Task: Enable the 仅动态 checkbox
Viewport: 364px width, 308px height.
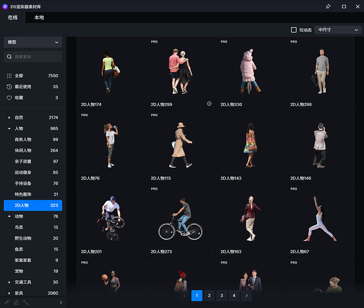Action: tap(294, 30)
